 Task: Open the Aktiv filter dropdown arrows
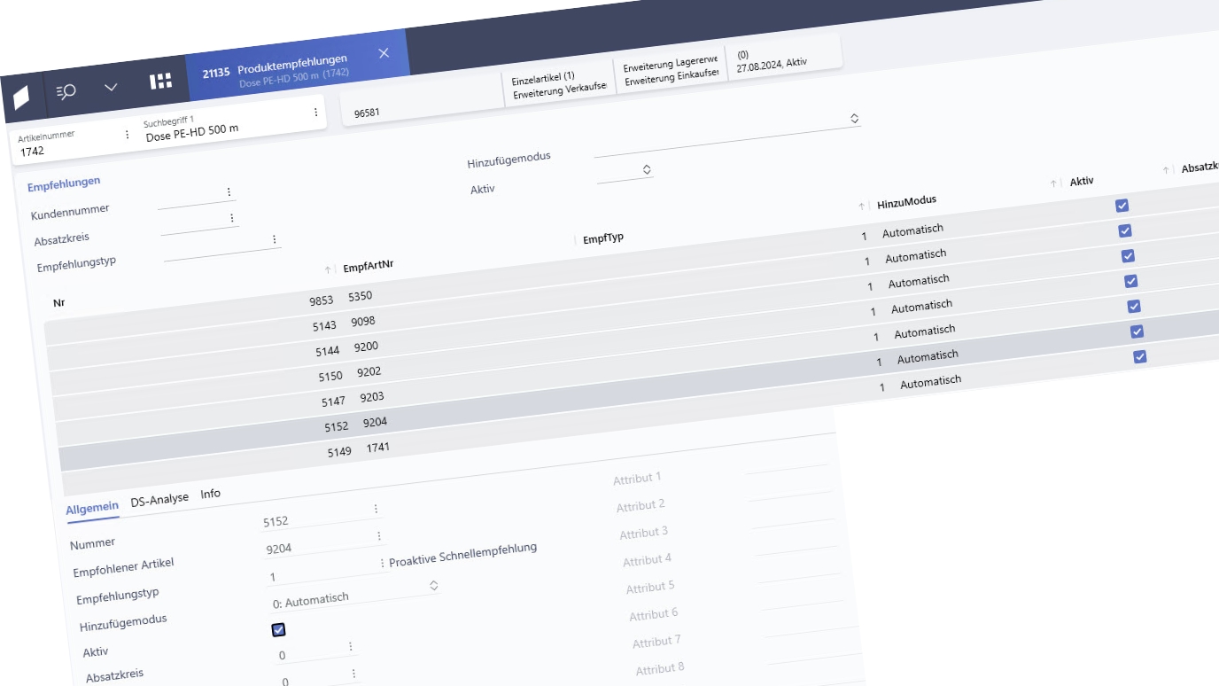tap(647, 168)
